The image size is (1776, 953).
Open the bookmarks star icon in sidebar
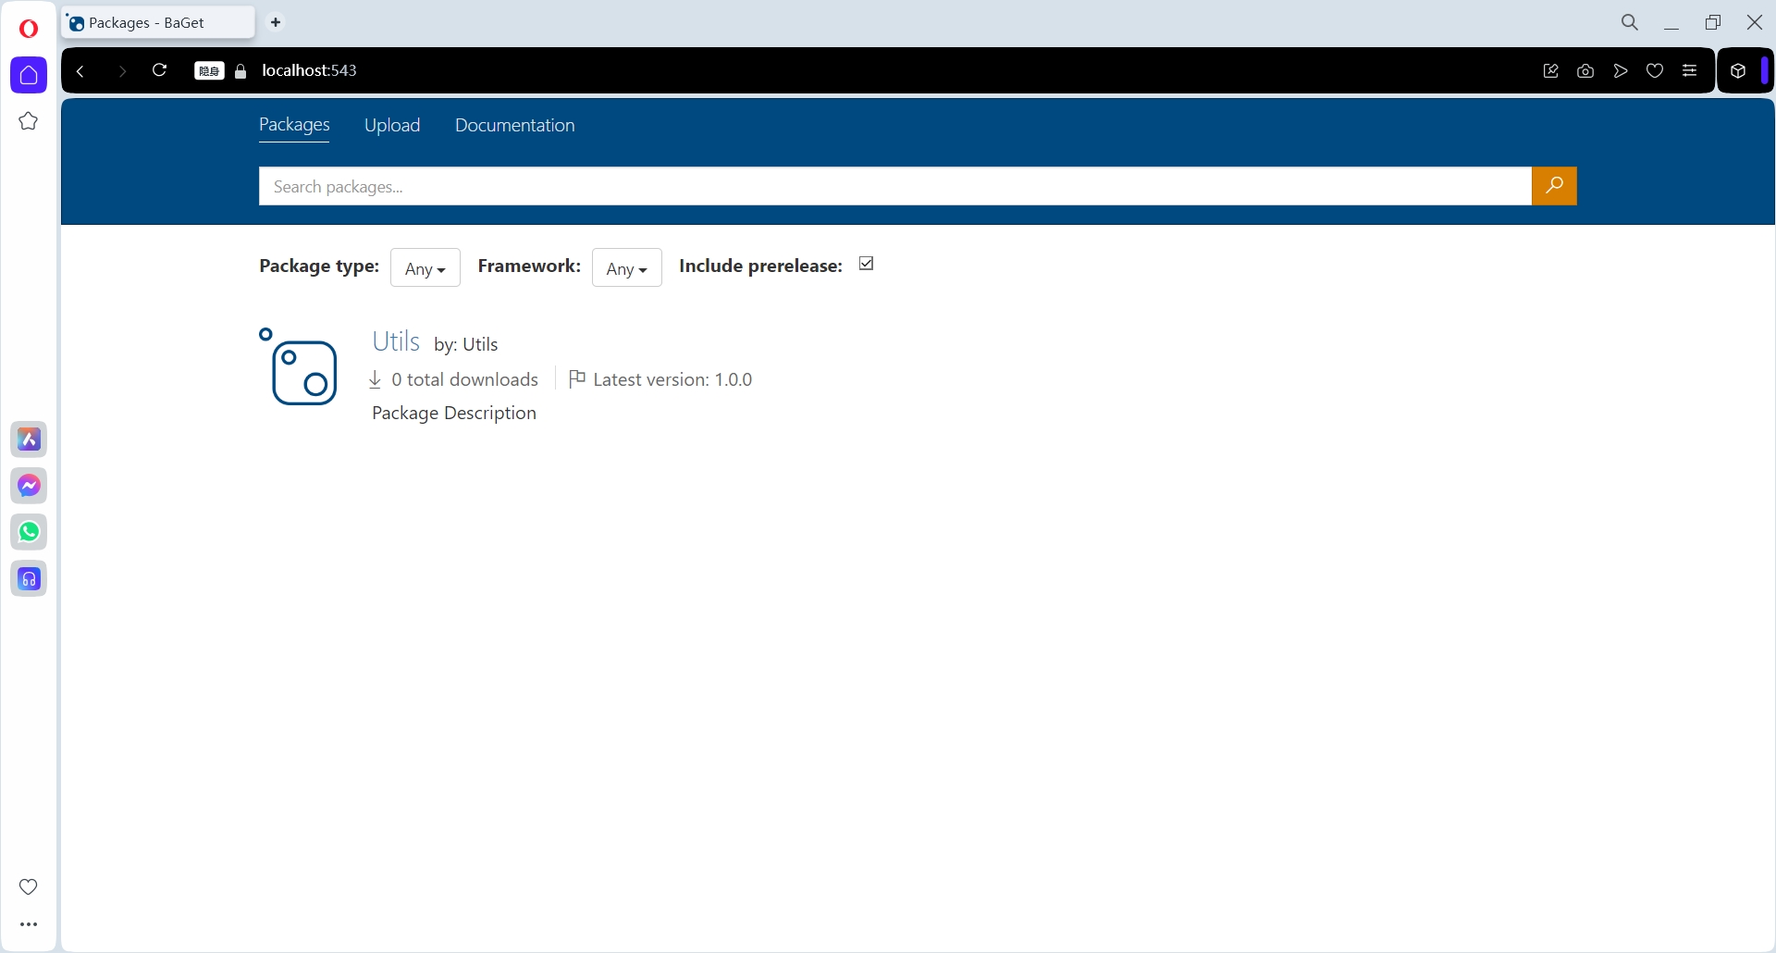pyautogui.click(x=29, y=121)
